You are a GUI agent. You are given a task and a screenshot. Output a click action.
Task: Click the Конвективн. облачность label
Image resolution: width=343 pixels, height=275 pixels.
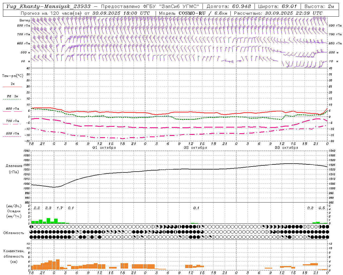click(x=14, y=254)
